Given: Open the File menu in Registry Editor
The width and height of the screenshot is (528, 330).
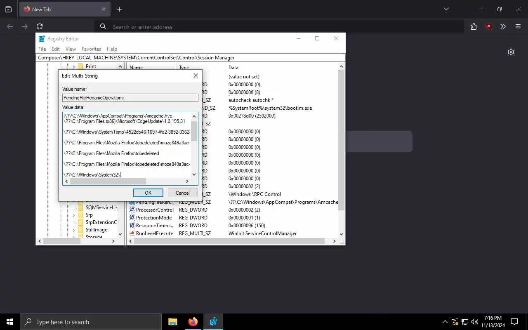Looking at the screenshot, I should pos(42,49).
